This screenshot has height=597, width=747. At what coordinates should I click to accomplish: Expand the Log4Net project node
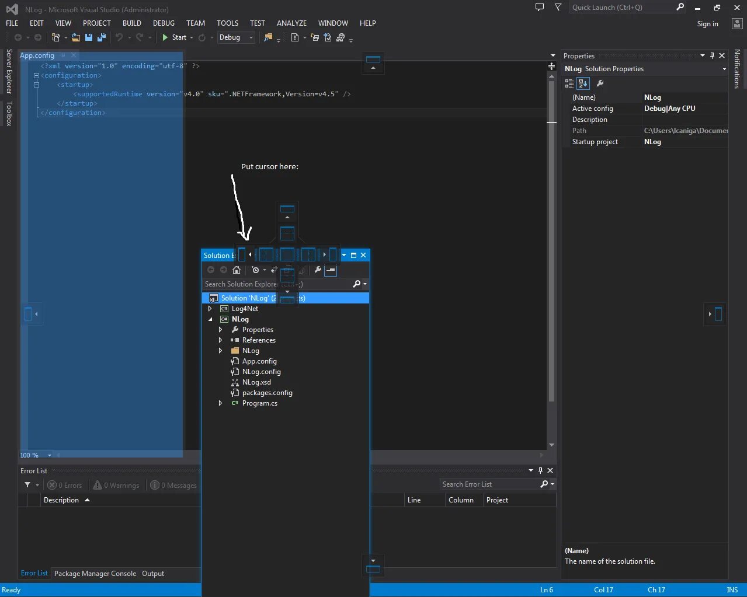coord(210,309)
